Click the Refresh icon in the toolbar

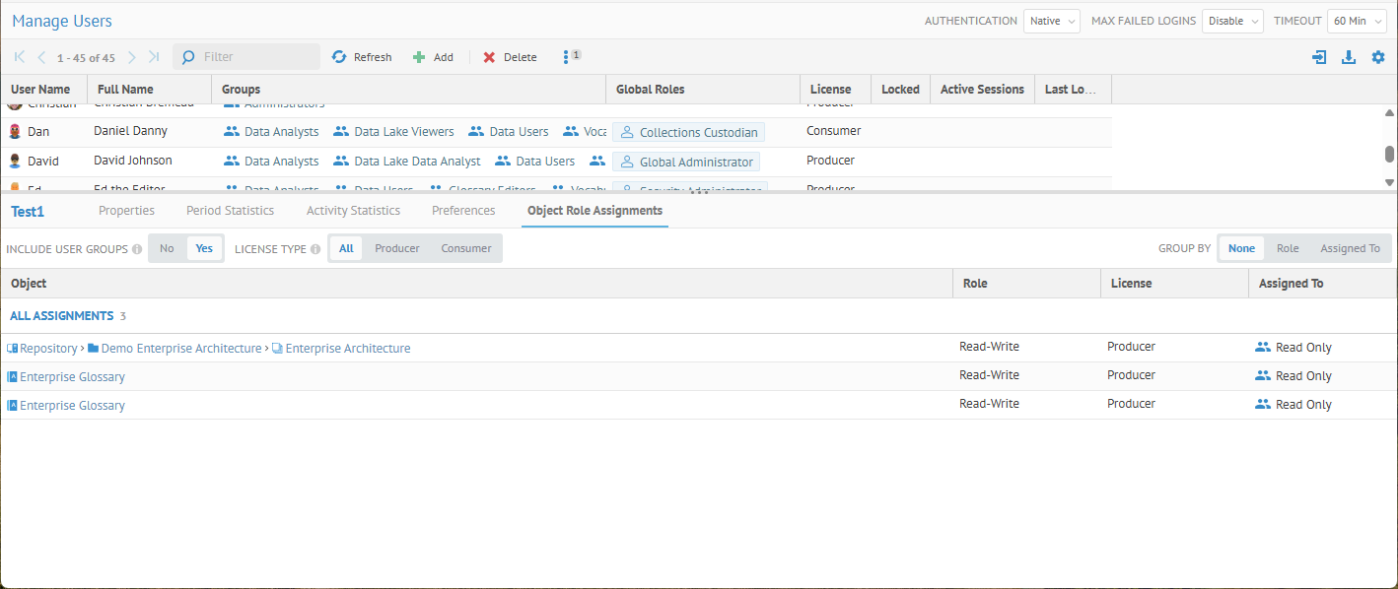(x=339, y=57)
